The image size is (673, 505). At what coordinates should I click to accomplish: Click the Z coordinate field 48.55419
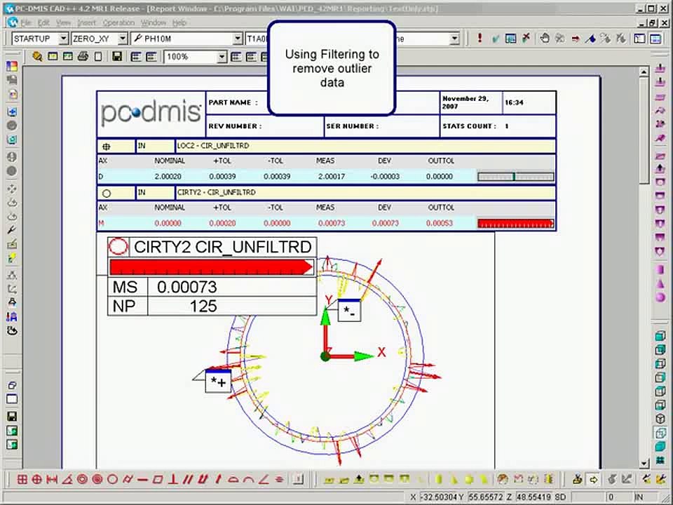click(x=533, y=497)
